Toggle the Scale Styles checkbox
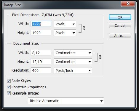This screenshot has width=139, height=111. pyautogui.click(x=9, y=81)
